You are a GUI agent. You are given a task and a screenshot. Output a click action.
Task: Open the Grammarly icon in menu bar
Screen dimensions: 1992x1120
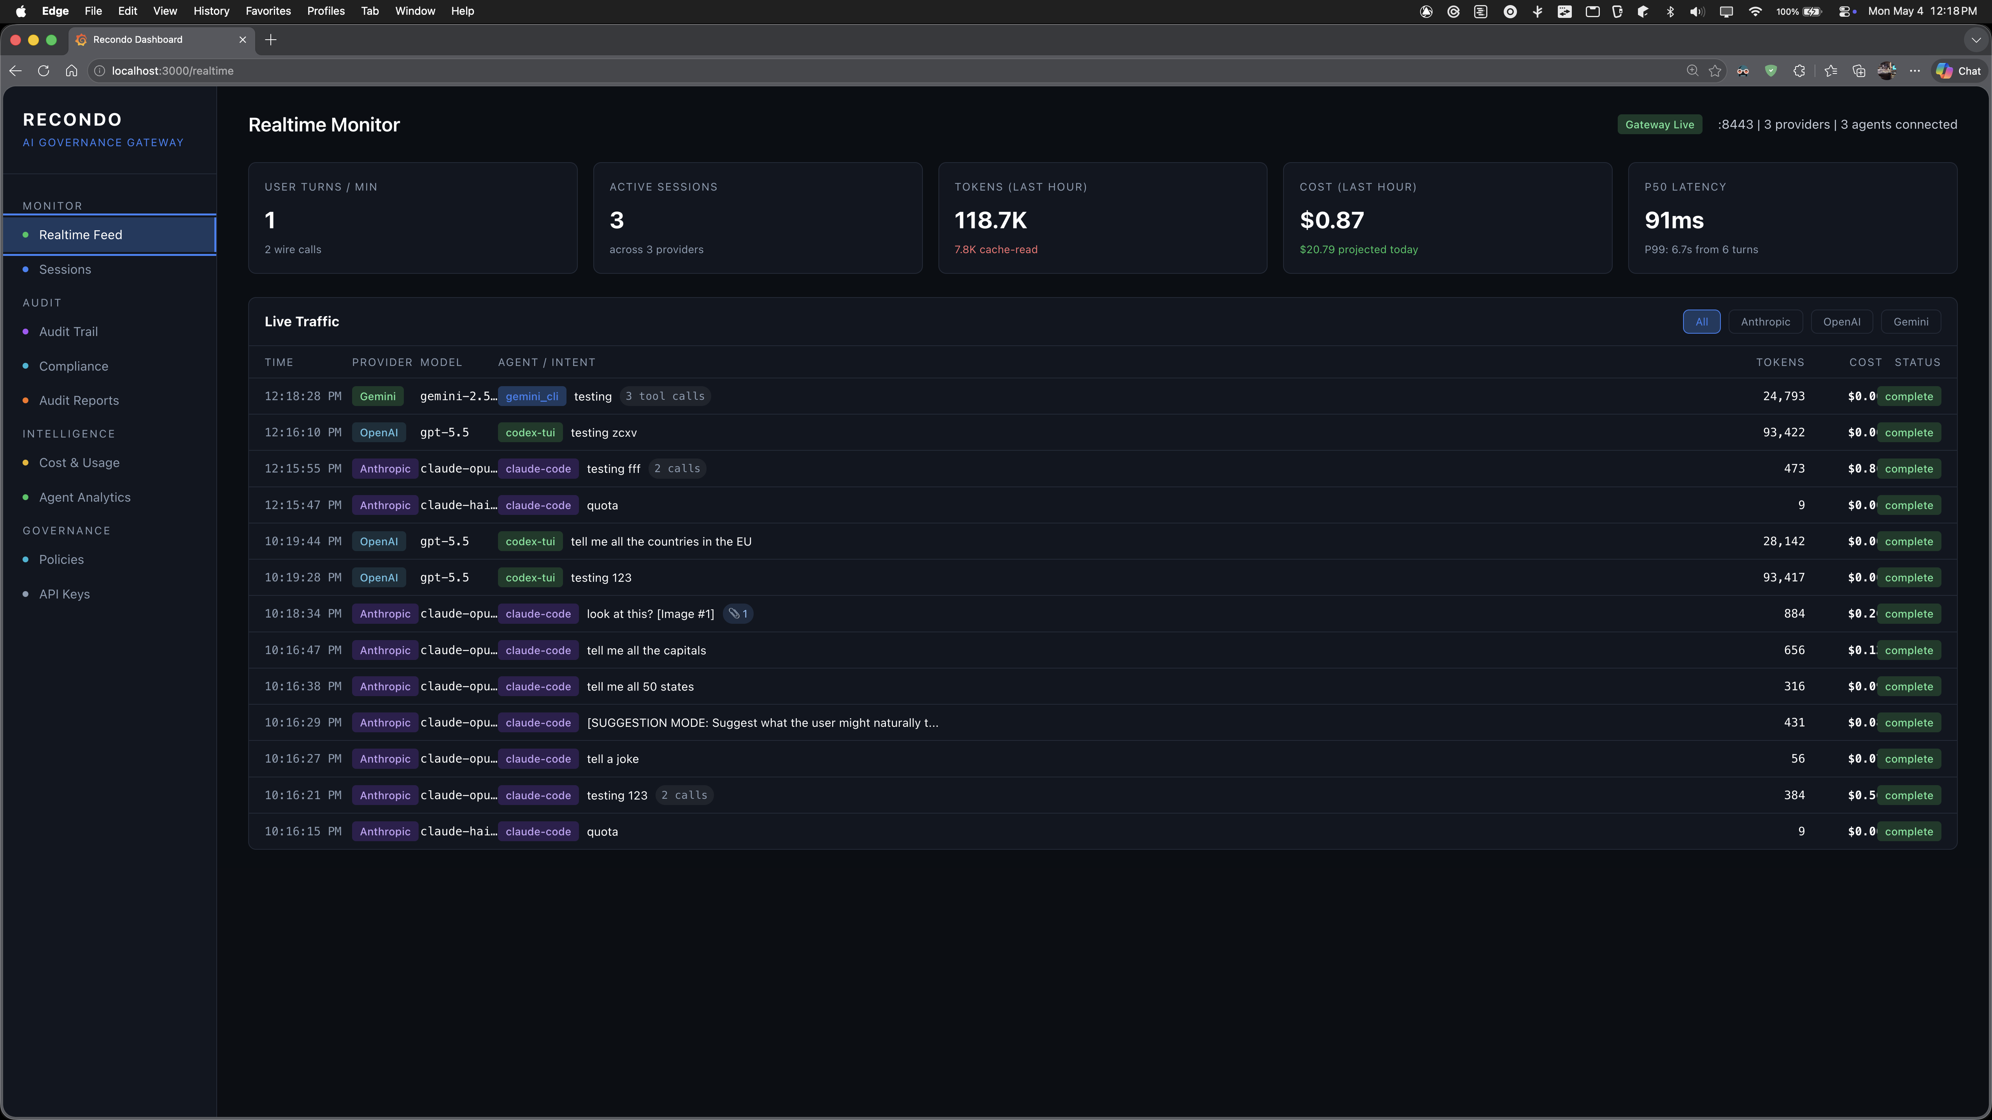[1454, 11]
